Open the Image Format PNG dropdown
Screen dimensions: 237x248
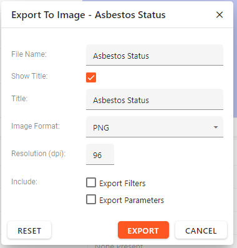coord(155,127)
